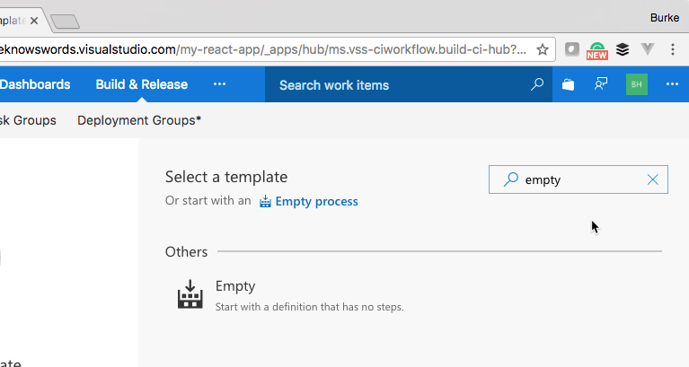Screen dimensions: 689x367
Task: Click the Burke profile button in Chrome
Action: [664, 15]
